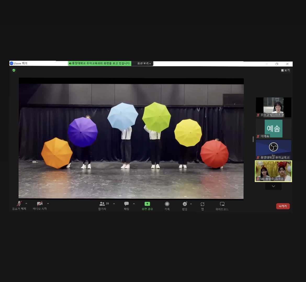Open the Chat icon

[126, 204]
